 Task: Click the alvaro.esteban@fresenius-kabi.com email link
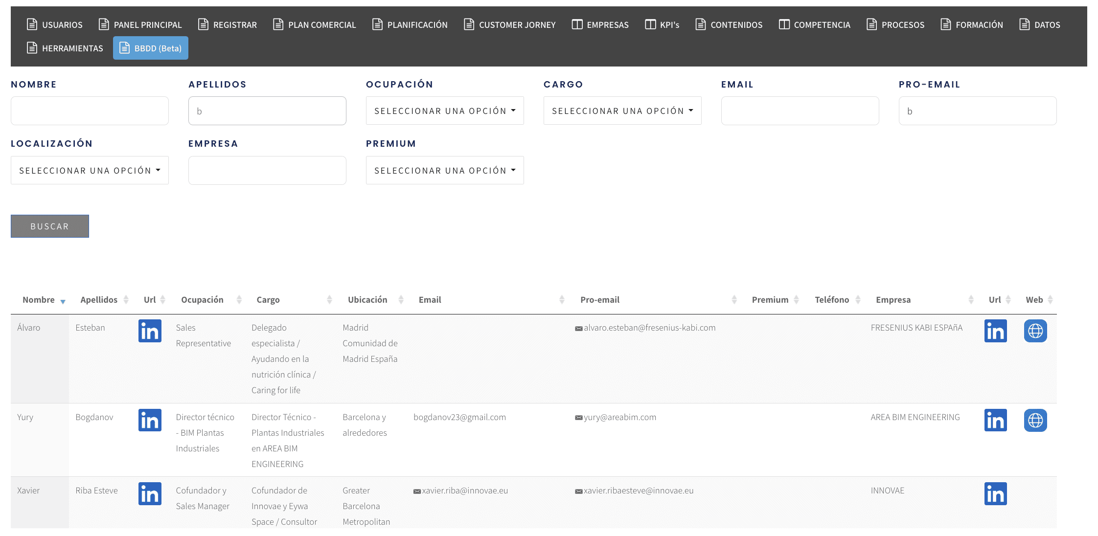(x=649, y=328)
